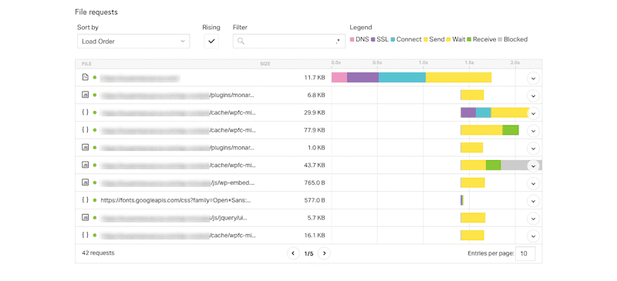The image size is (617, 281).
Task: Click the FILE column header
Action: [x=86, y=64]
